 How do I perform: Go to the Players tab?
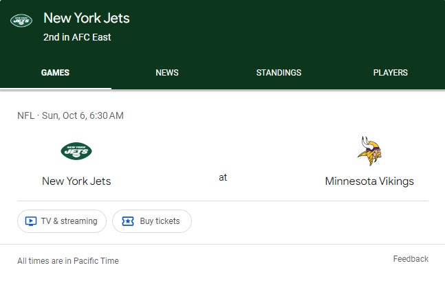click(390, 73)
